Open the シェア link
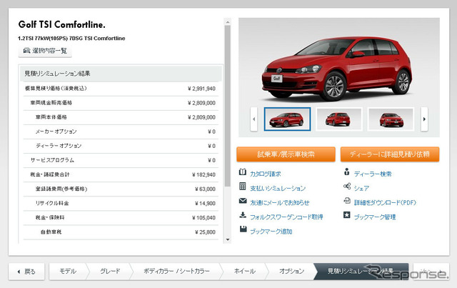This screenshot has height=288, width=457. (361, 188)
